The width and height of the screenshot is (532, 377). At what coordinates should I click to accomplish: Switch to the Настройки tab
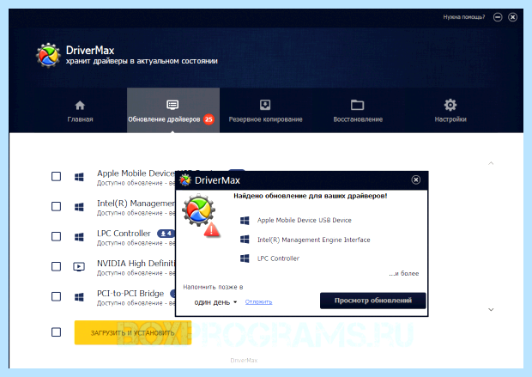(x=450, y=111)
